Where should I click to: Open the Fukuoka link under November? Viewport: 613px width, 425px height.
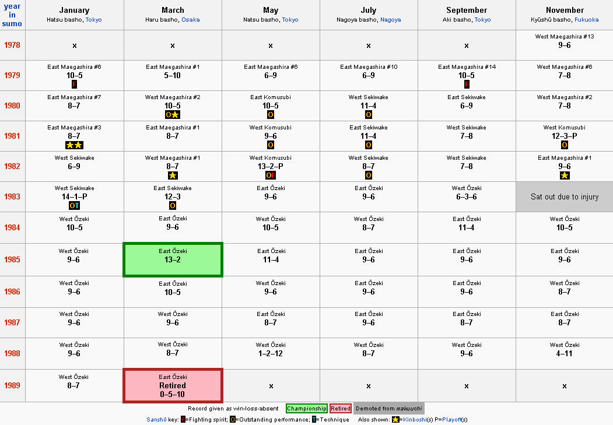(586, 20)
